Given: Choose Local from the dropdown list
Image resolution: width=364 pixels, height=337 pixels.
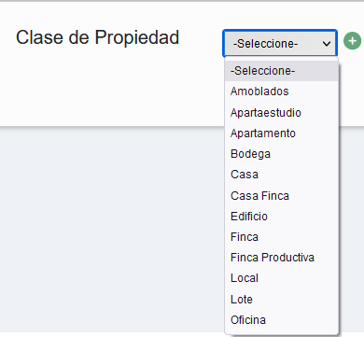Looking at the screenshot, I should (x=281, y=278).
